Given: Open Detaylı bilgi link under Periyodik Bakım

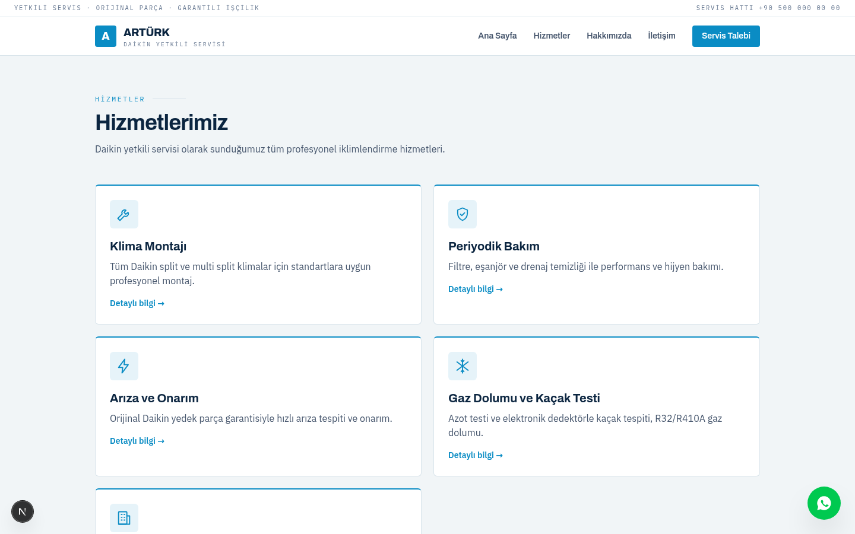Looking at the screenshot, I should point(476,289).
